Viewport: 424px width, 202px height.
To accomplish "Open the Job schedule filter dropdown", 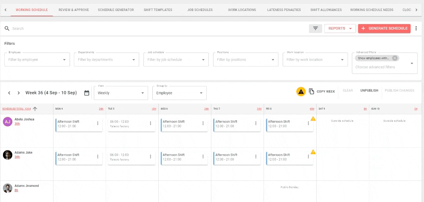I will point(176,60).
